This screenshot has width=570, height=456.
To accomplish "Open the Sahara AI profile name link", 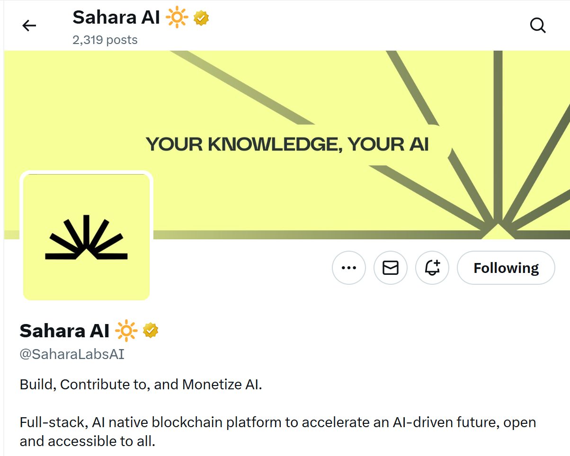I will click(x=64, y=330).
